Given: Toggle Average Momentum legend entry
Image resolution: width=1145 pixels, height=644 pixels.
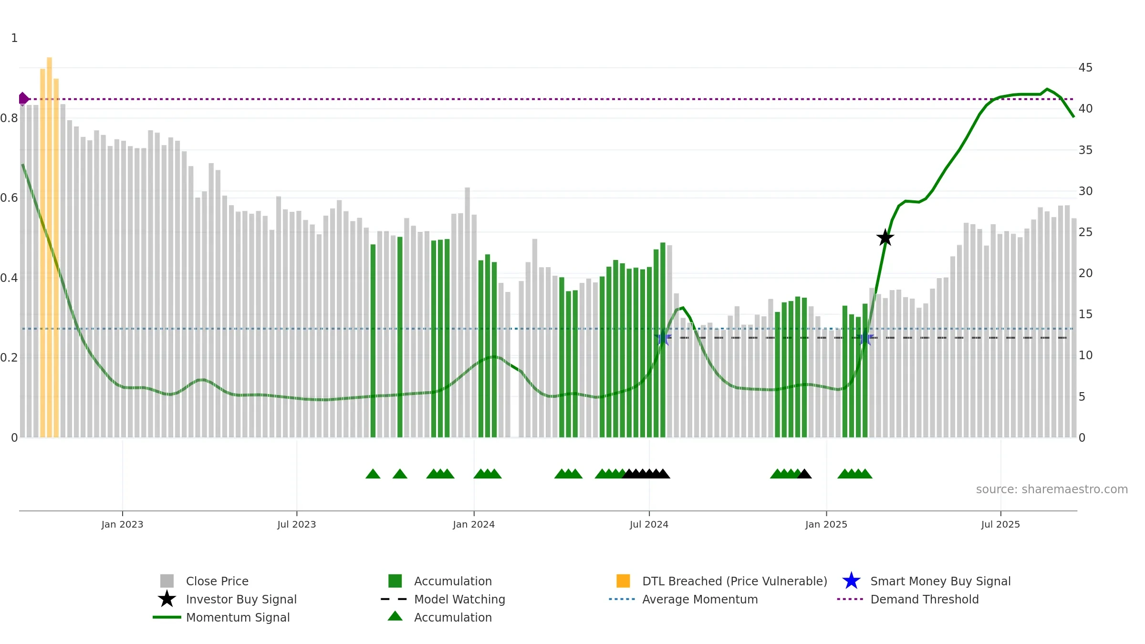Looking at the screenshot, I should [x=684, y=599].
